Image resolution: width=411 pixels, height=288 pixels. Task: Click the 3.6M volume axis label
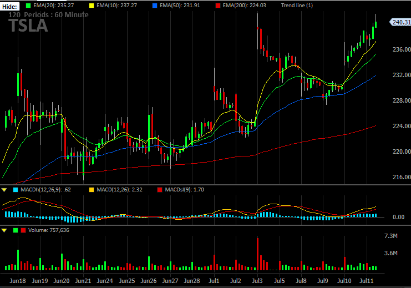pyautogui.click(x=391, y=253)
